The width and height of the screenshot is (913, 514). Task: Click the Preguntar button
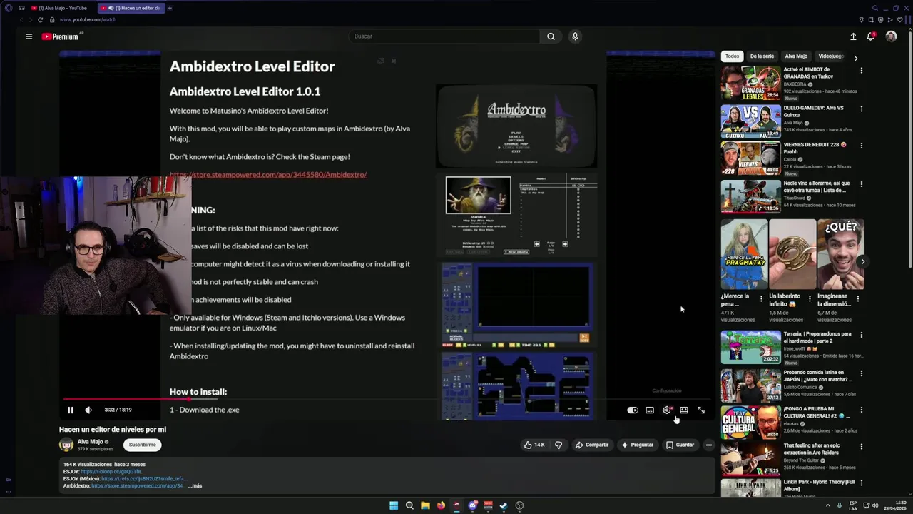[x=638, y=445]
